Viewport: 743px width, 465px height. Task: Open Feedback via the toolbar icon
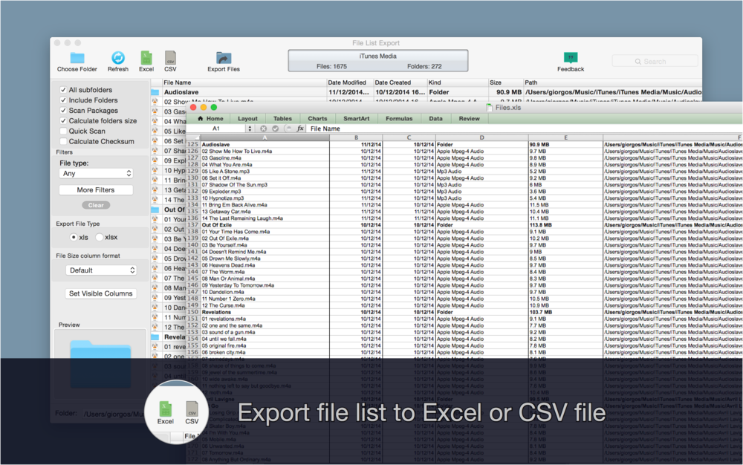[571, 58]
